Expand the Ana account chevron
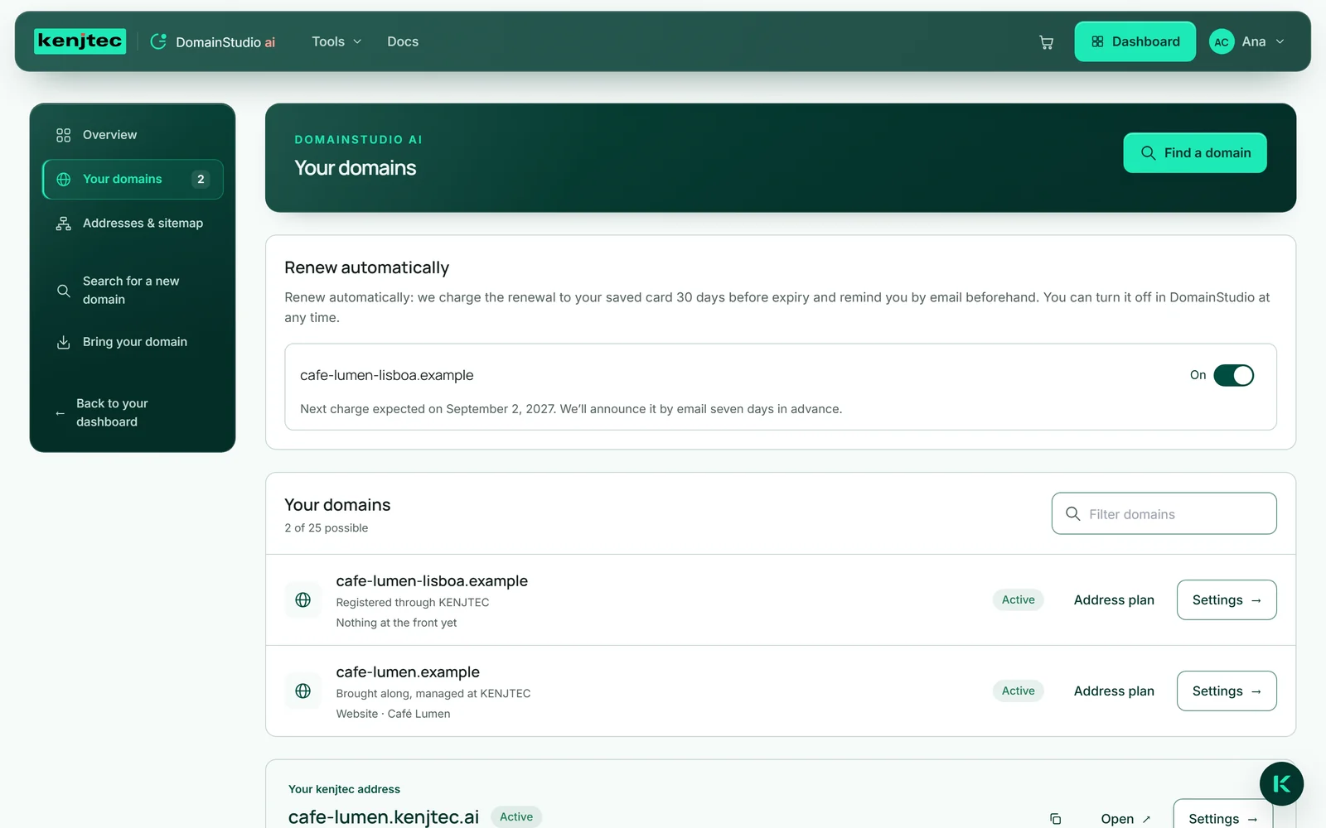Screen dimensions: 1326x828 pyautogui.click(x=1280, y=41)
